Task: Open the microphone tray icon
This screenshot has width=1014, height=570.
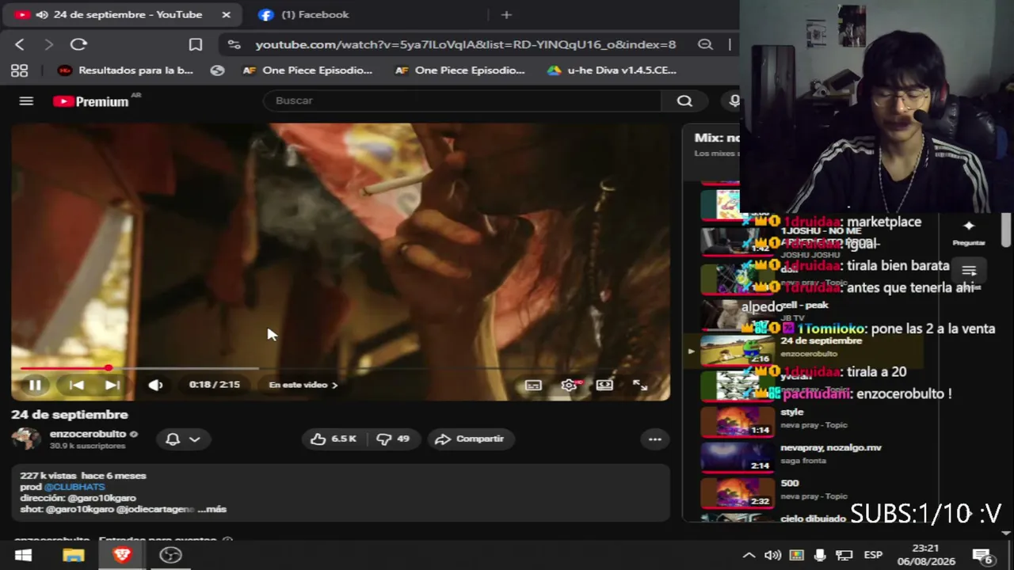Action: [820, 555]
